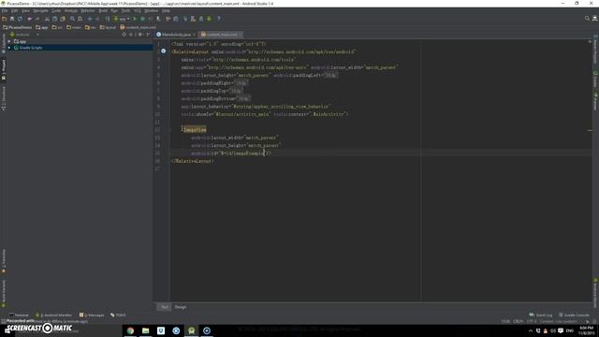This screenshot has height=337, width=599.
Task: Open the SDK Manager toolbar icon
Action: click(201, 19)
